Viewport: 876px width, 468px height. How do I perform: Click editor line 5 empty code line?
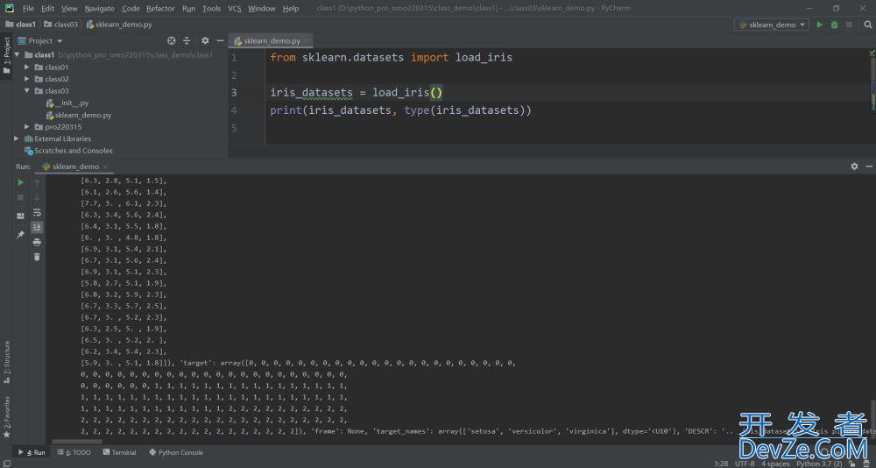pyautogui.click(x=565, y=128)
